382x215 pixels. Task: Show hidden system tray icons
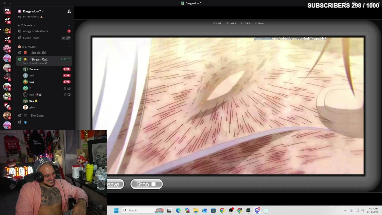pyautogui.click(x=345, y=211)
